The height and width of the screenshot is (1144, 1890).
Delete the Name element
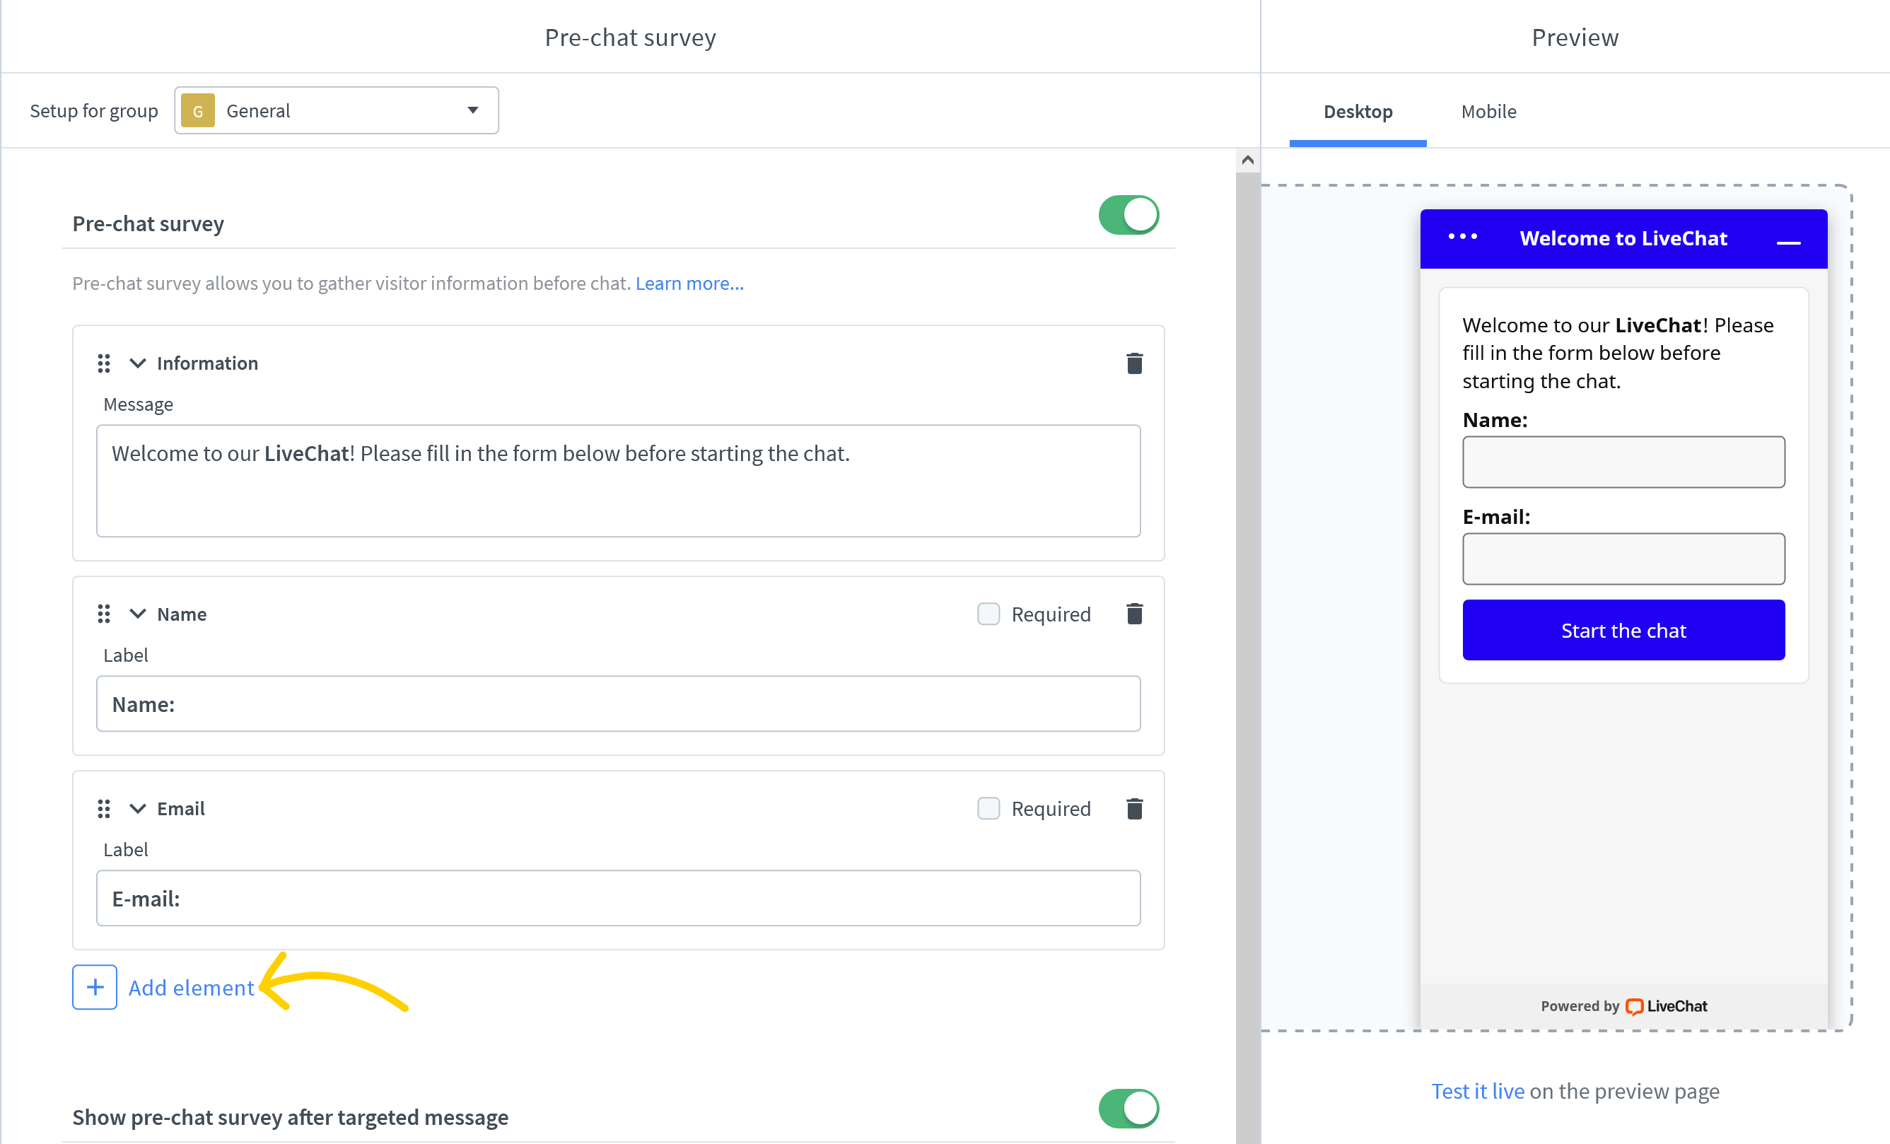1134,613
